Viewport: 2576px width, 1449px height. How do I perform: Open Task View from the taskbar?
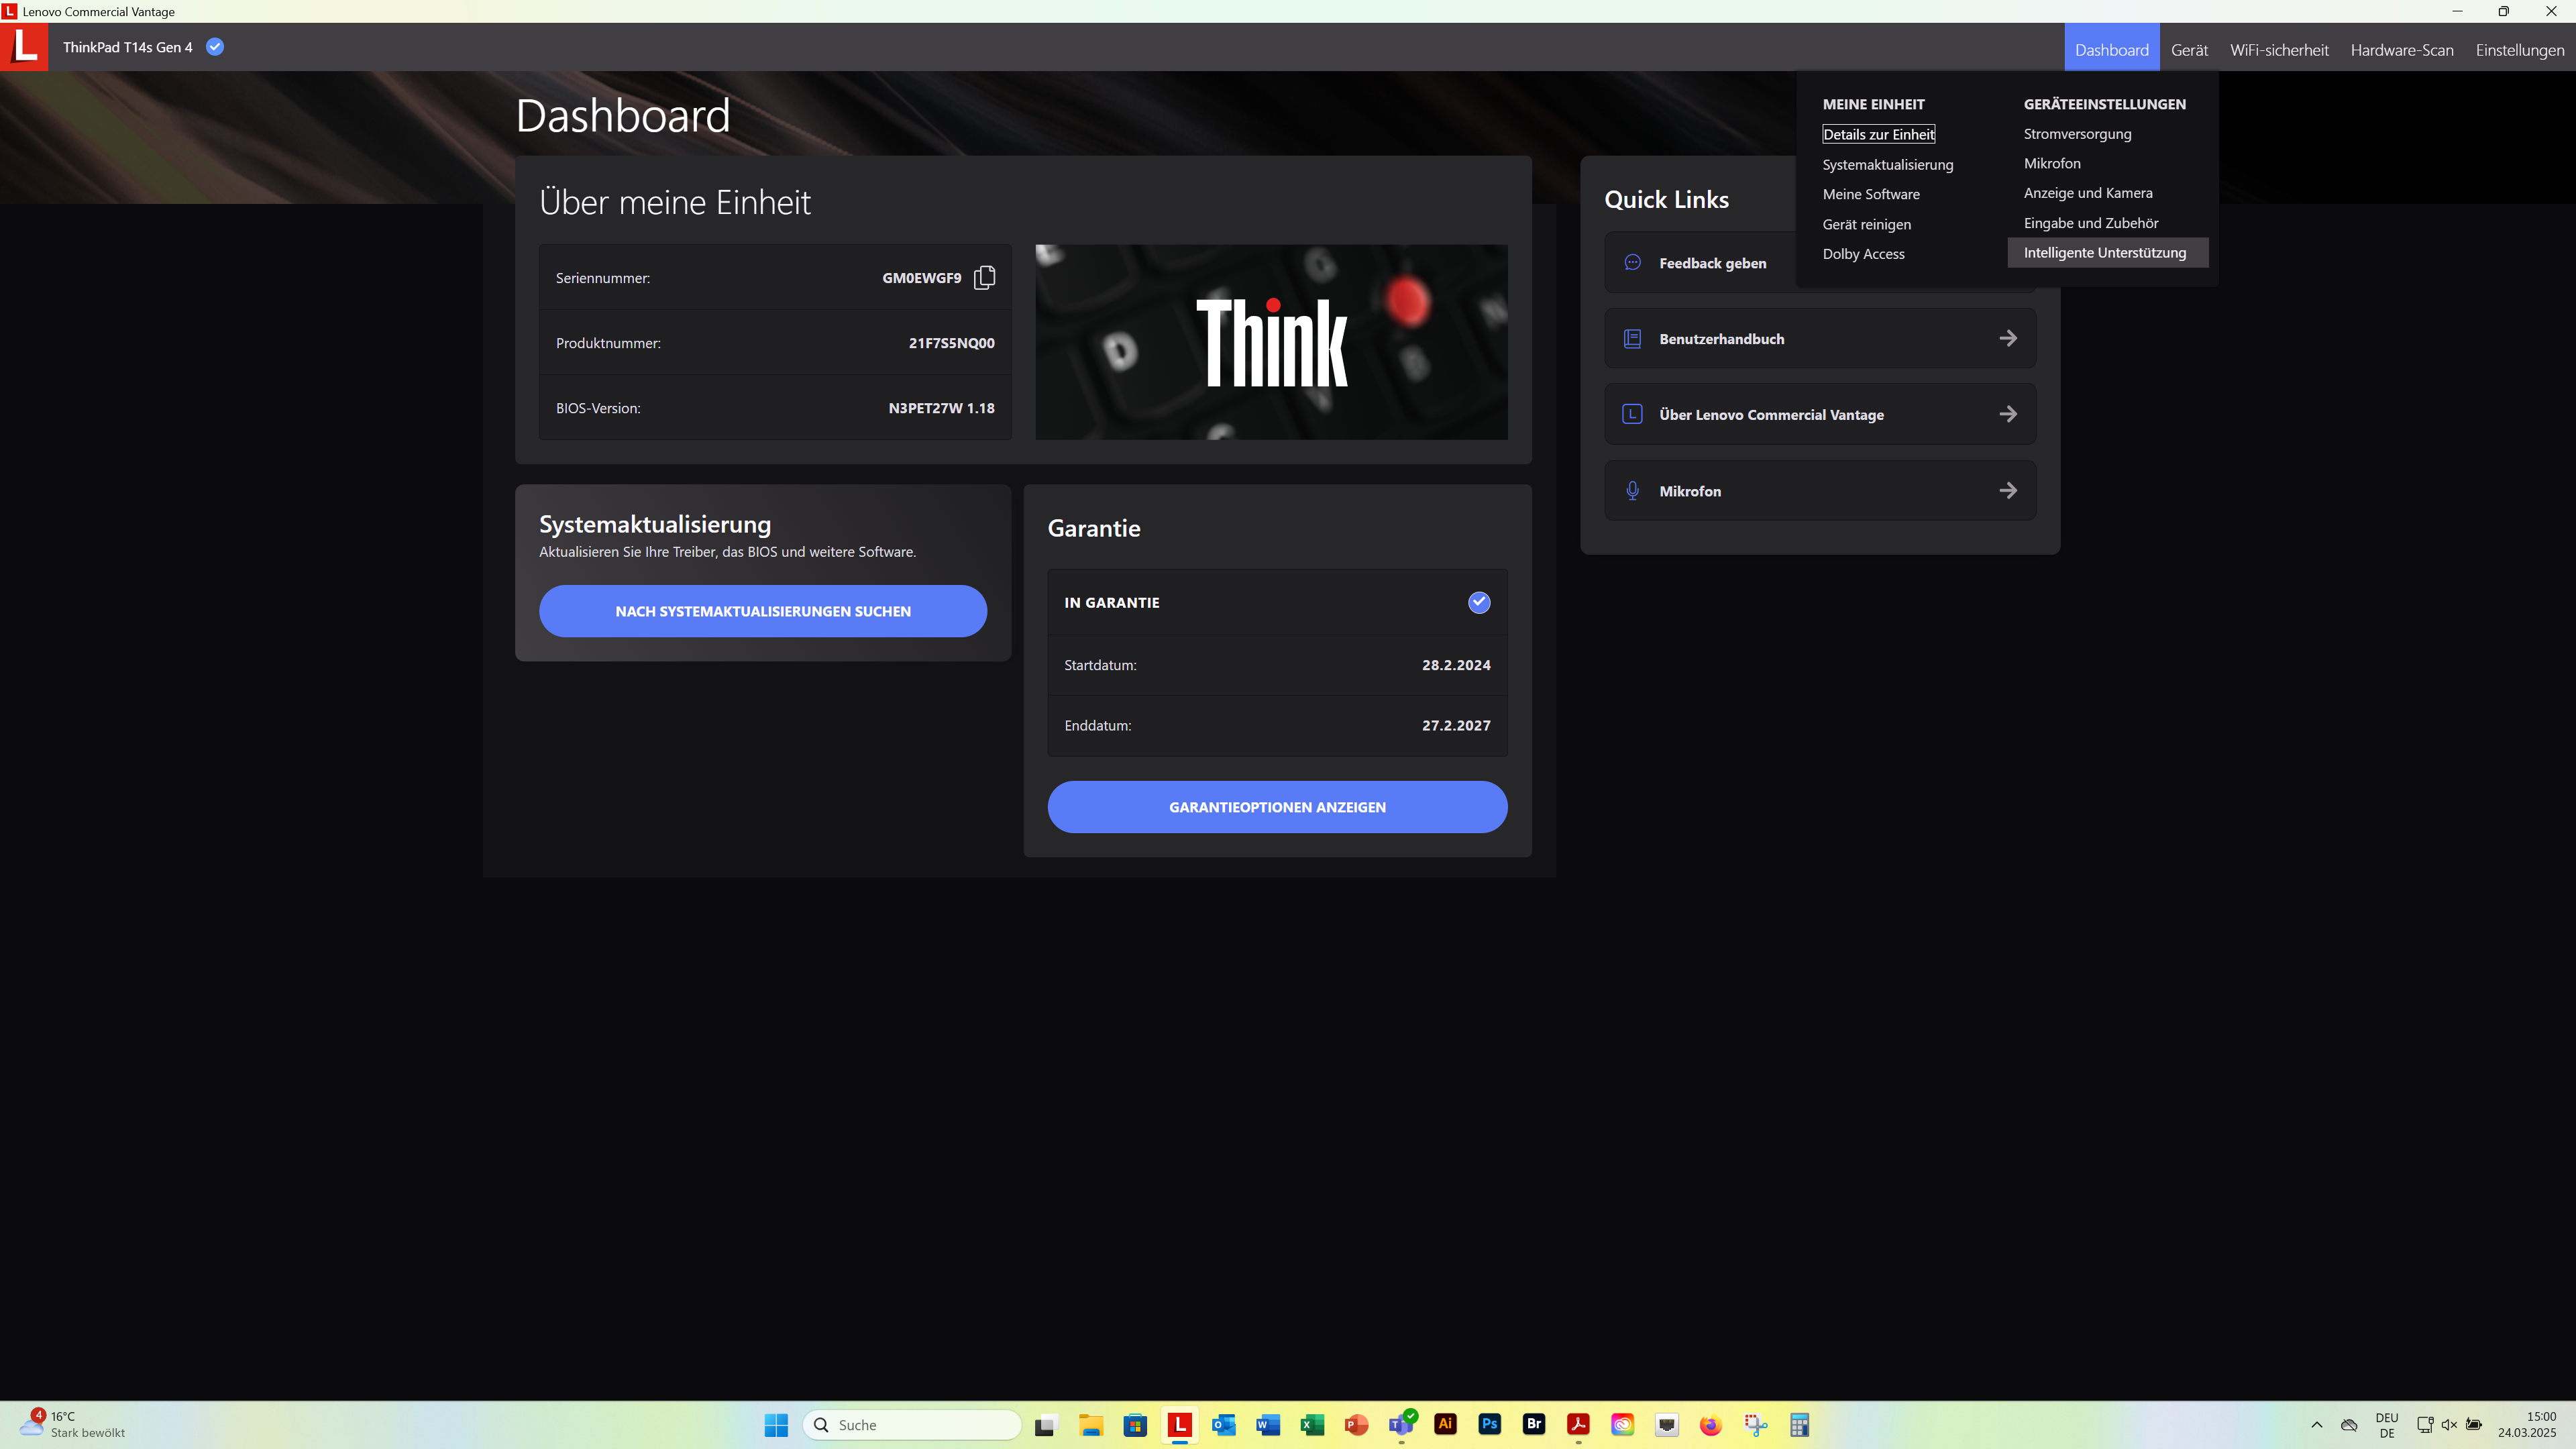click(1046, 1424)
